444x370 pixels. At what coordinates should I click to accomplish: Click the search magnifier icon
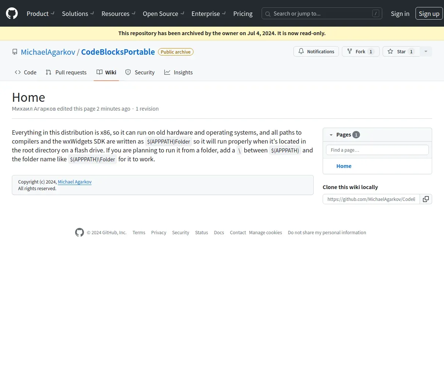point(268,14)
